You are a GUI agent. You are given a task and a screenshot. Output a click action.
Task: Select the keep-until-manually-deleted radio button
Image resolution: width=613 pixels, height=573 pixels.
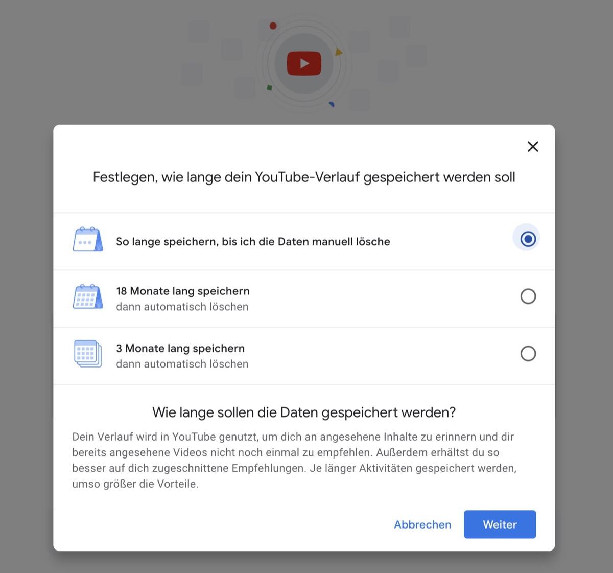pos(528,239)
